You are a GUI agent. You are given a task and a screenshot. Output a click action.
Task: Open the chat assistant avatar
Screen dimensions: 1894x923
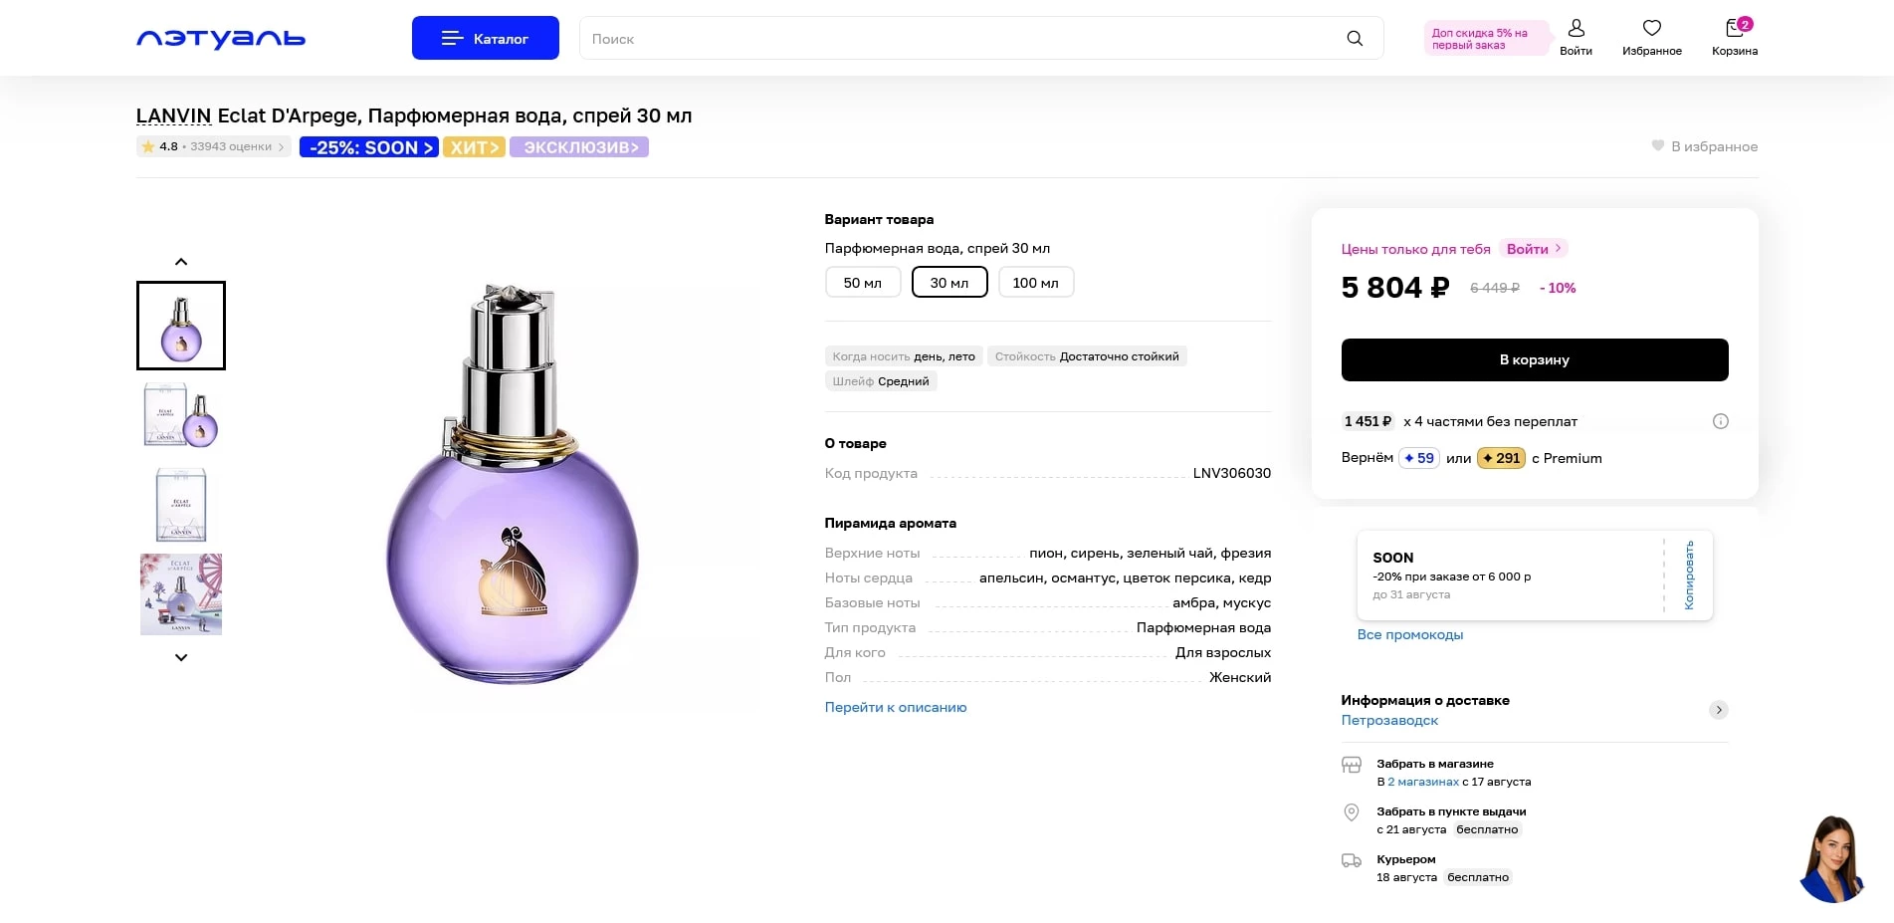(x=1831, y=859)
